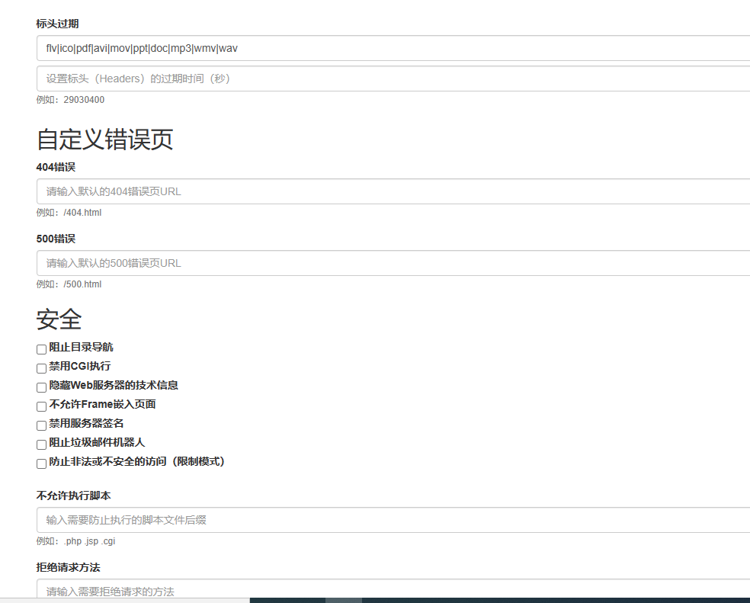Click the 500错误 label
Image resolution: width=750 pixels, height=603 pixels.
(56, 239)
